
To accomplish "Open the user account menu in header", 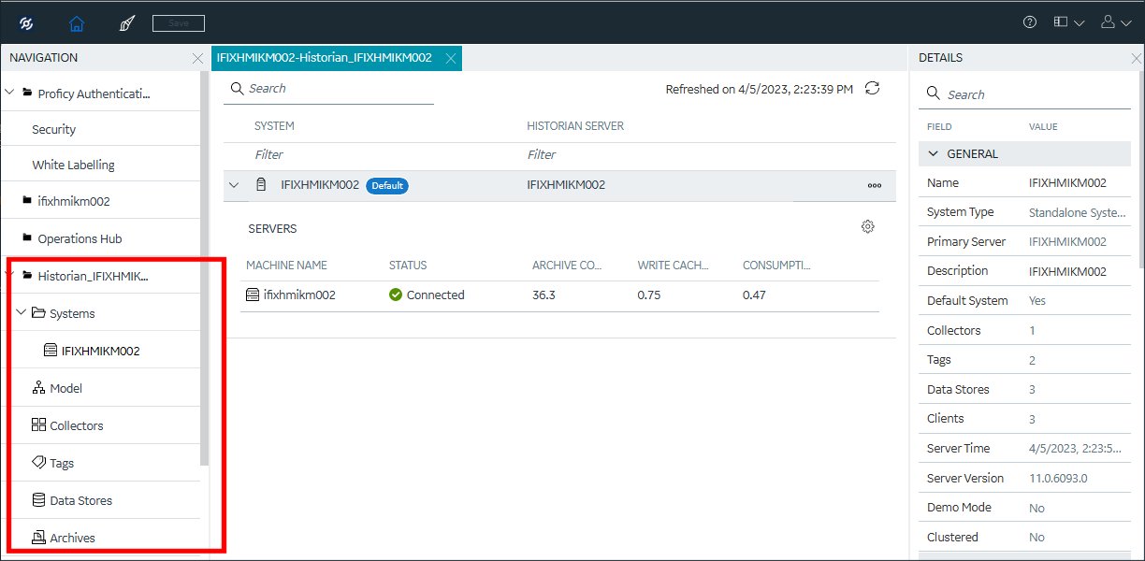I will 1116,22.
